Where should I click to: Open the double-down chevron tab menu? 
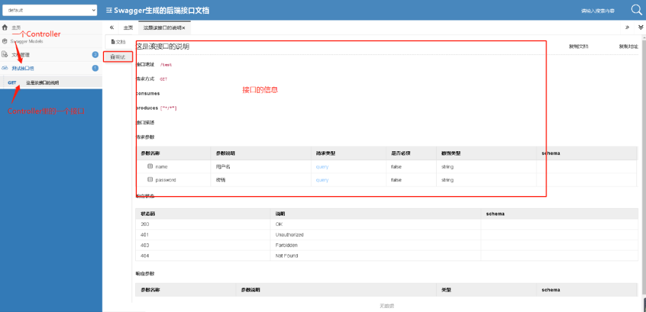(641, 27)
